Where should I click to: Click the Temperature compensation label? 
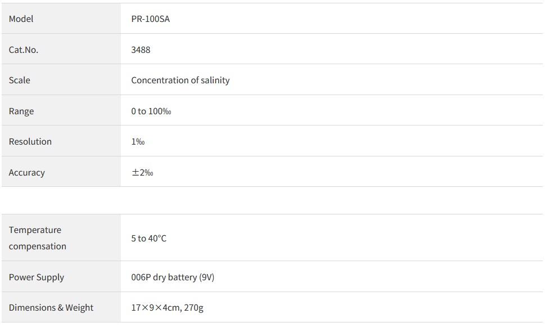coord(37,238)
